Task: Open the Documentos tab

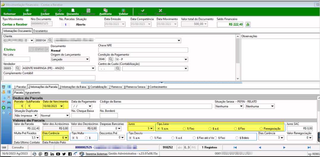Action: pos(40,31)
